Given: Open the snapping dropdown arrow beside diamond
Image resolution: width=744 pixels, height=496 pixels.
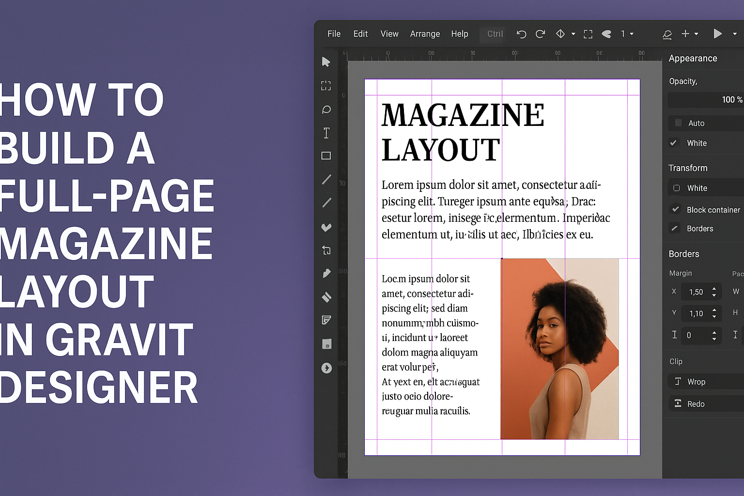Looking at the screenshot, I should tap(573, 34).
